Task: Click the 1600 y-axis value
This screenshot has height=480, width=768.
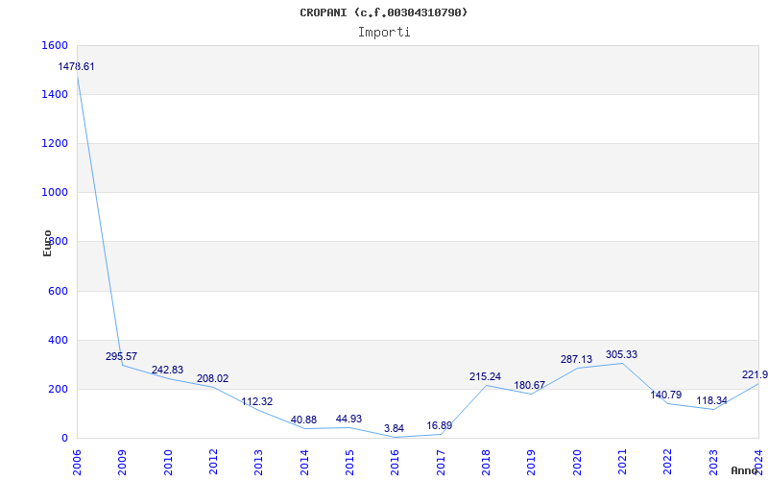Action: pos(55,45)
